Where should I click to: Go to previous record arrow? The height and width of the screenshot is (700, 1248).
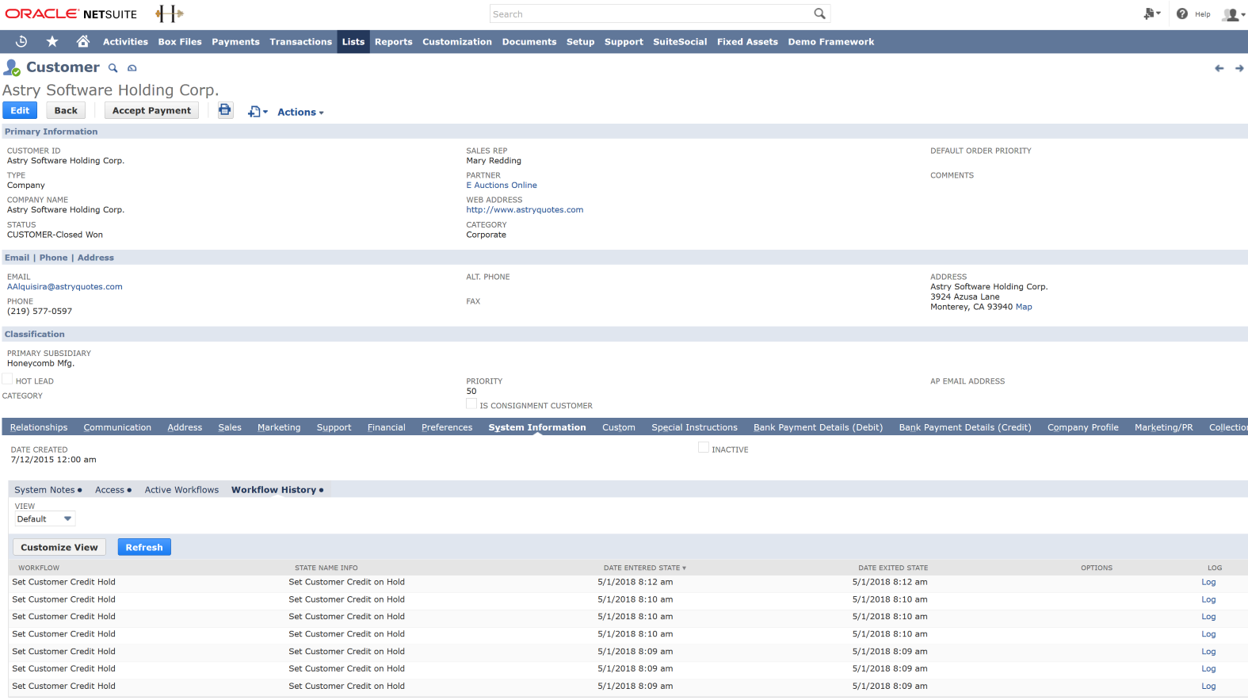[x=1219, y=68]
